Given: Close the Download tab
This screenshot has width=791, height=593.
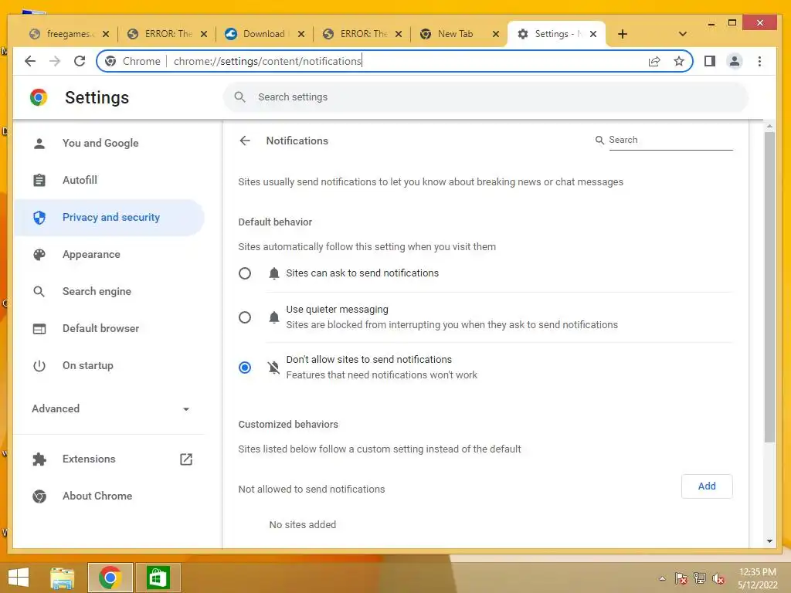Looking at the screenshot, I should pos(301,34).
